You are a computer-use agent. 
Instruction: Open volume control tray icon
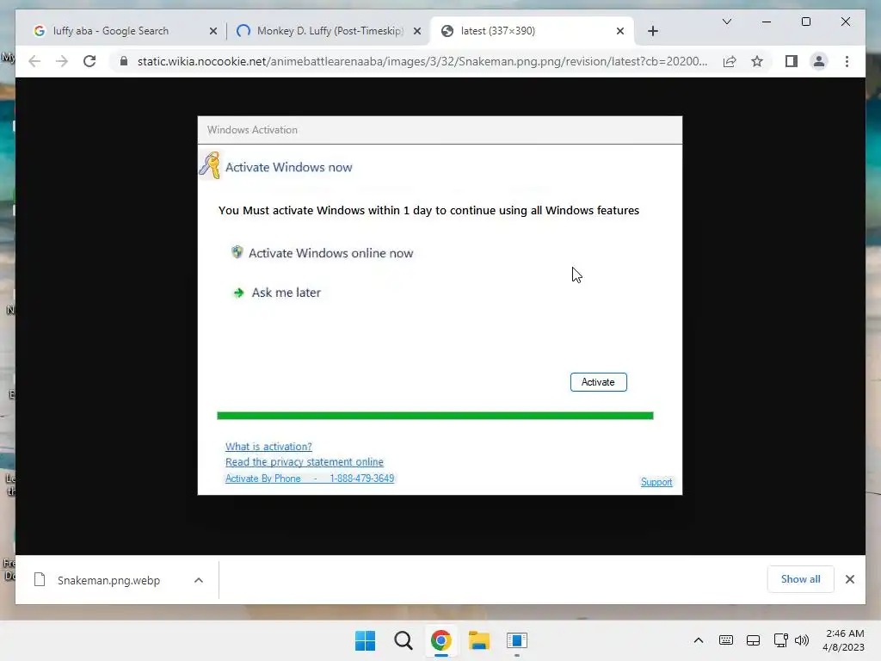802,640
